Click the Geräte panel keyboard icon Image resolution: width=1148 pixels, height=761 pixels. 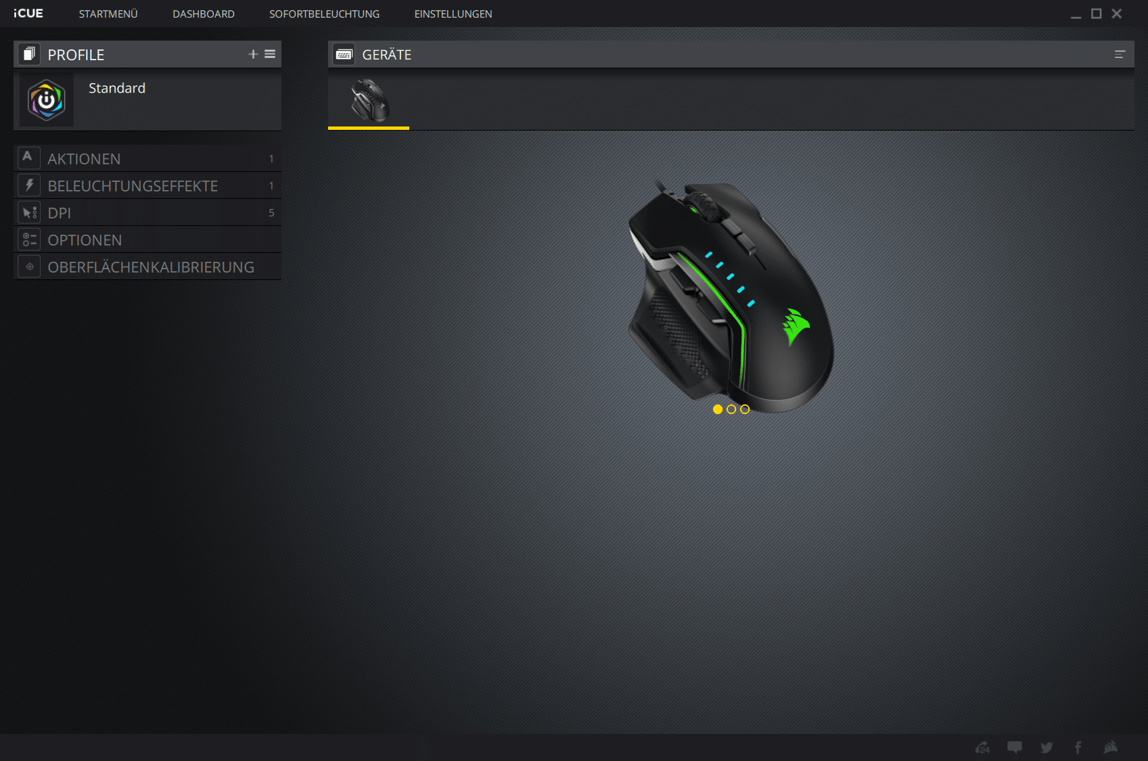click(344, 55)
